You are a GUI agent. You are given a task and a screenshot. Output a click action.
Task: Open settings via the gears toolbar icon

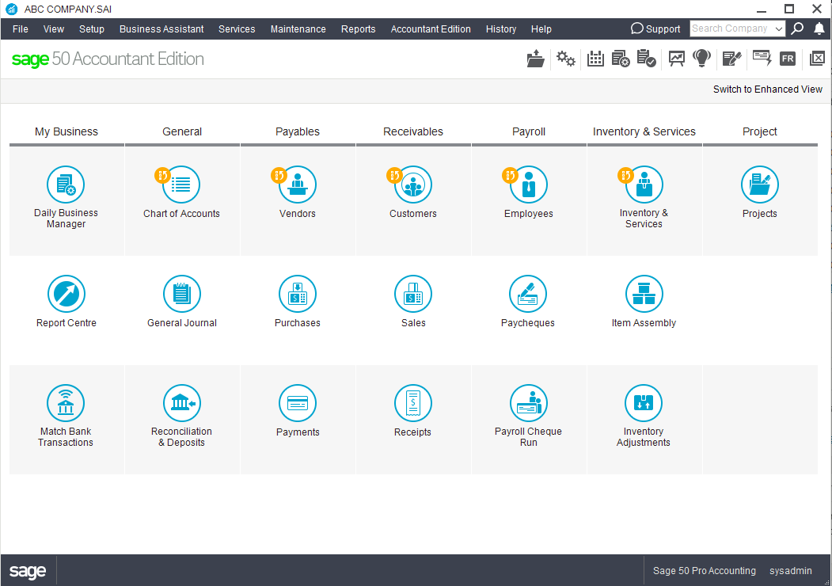pyautogui.click(x=566, y=59)
